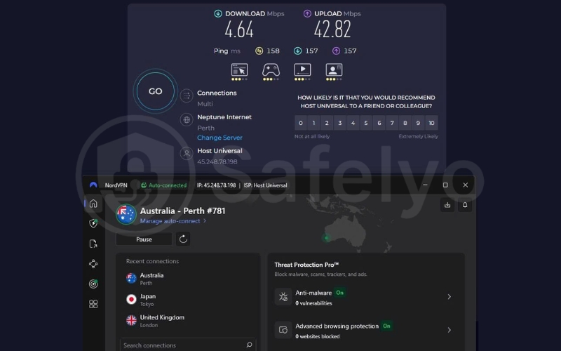Open file sharing sidebar icon in NordVPN
Viewport: 561px width, 351px height.
pyautogui.click(x=93, y=244)
